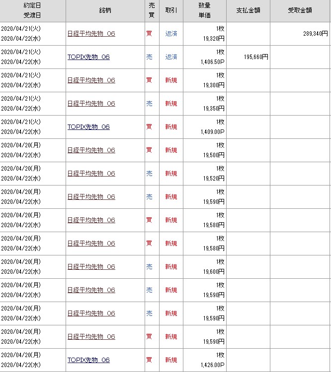Open 日経平均先物 06 link in 19,600円 row
Image resolution: width=331 pixels, height=372 pixels.
pyautogui.click(x=91, y=267)
